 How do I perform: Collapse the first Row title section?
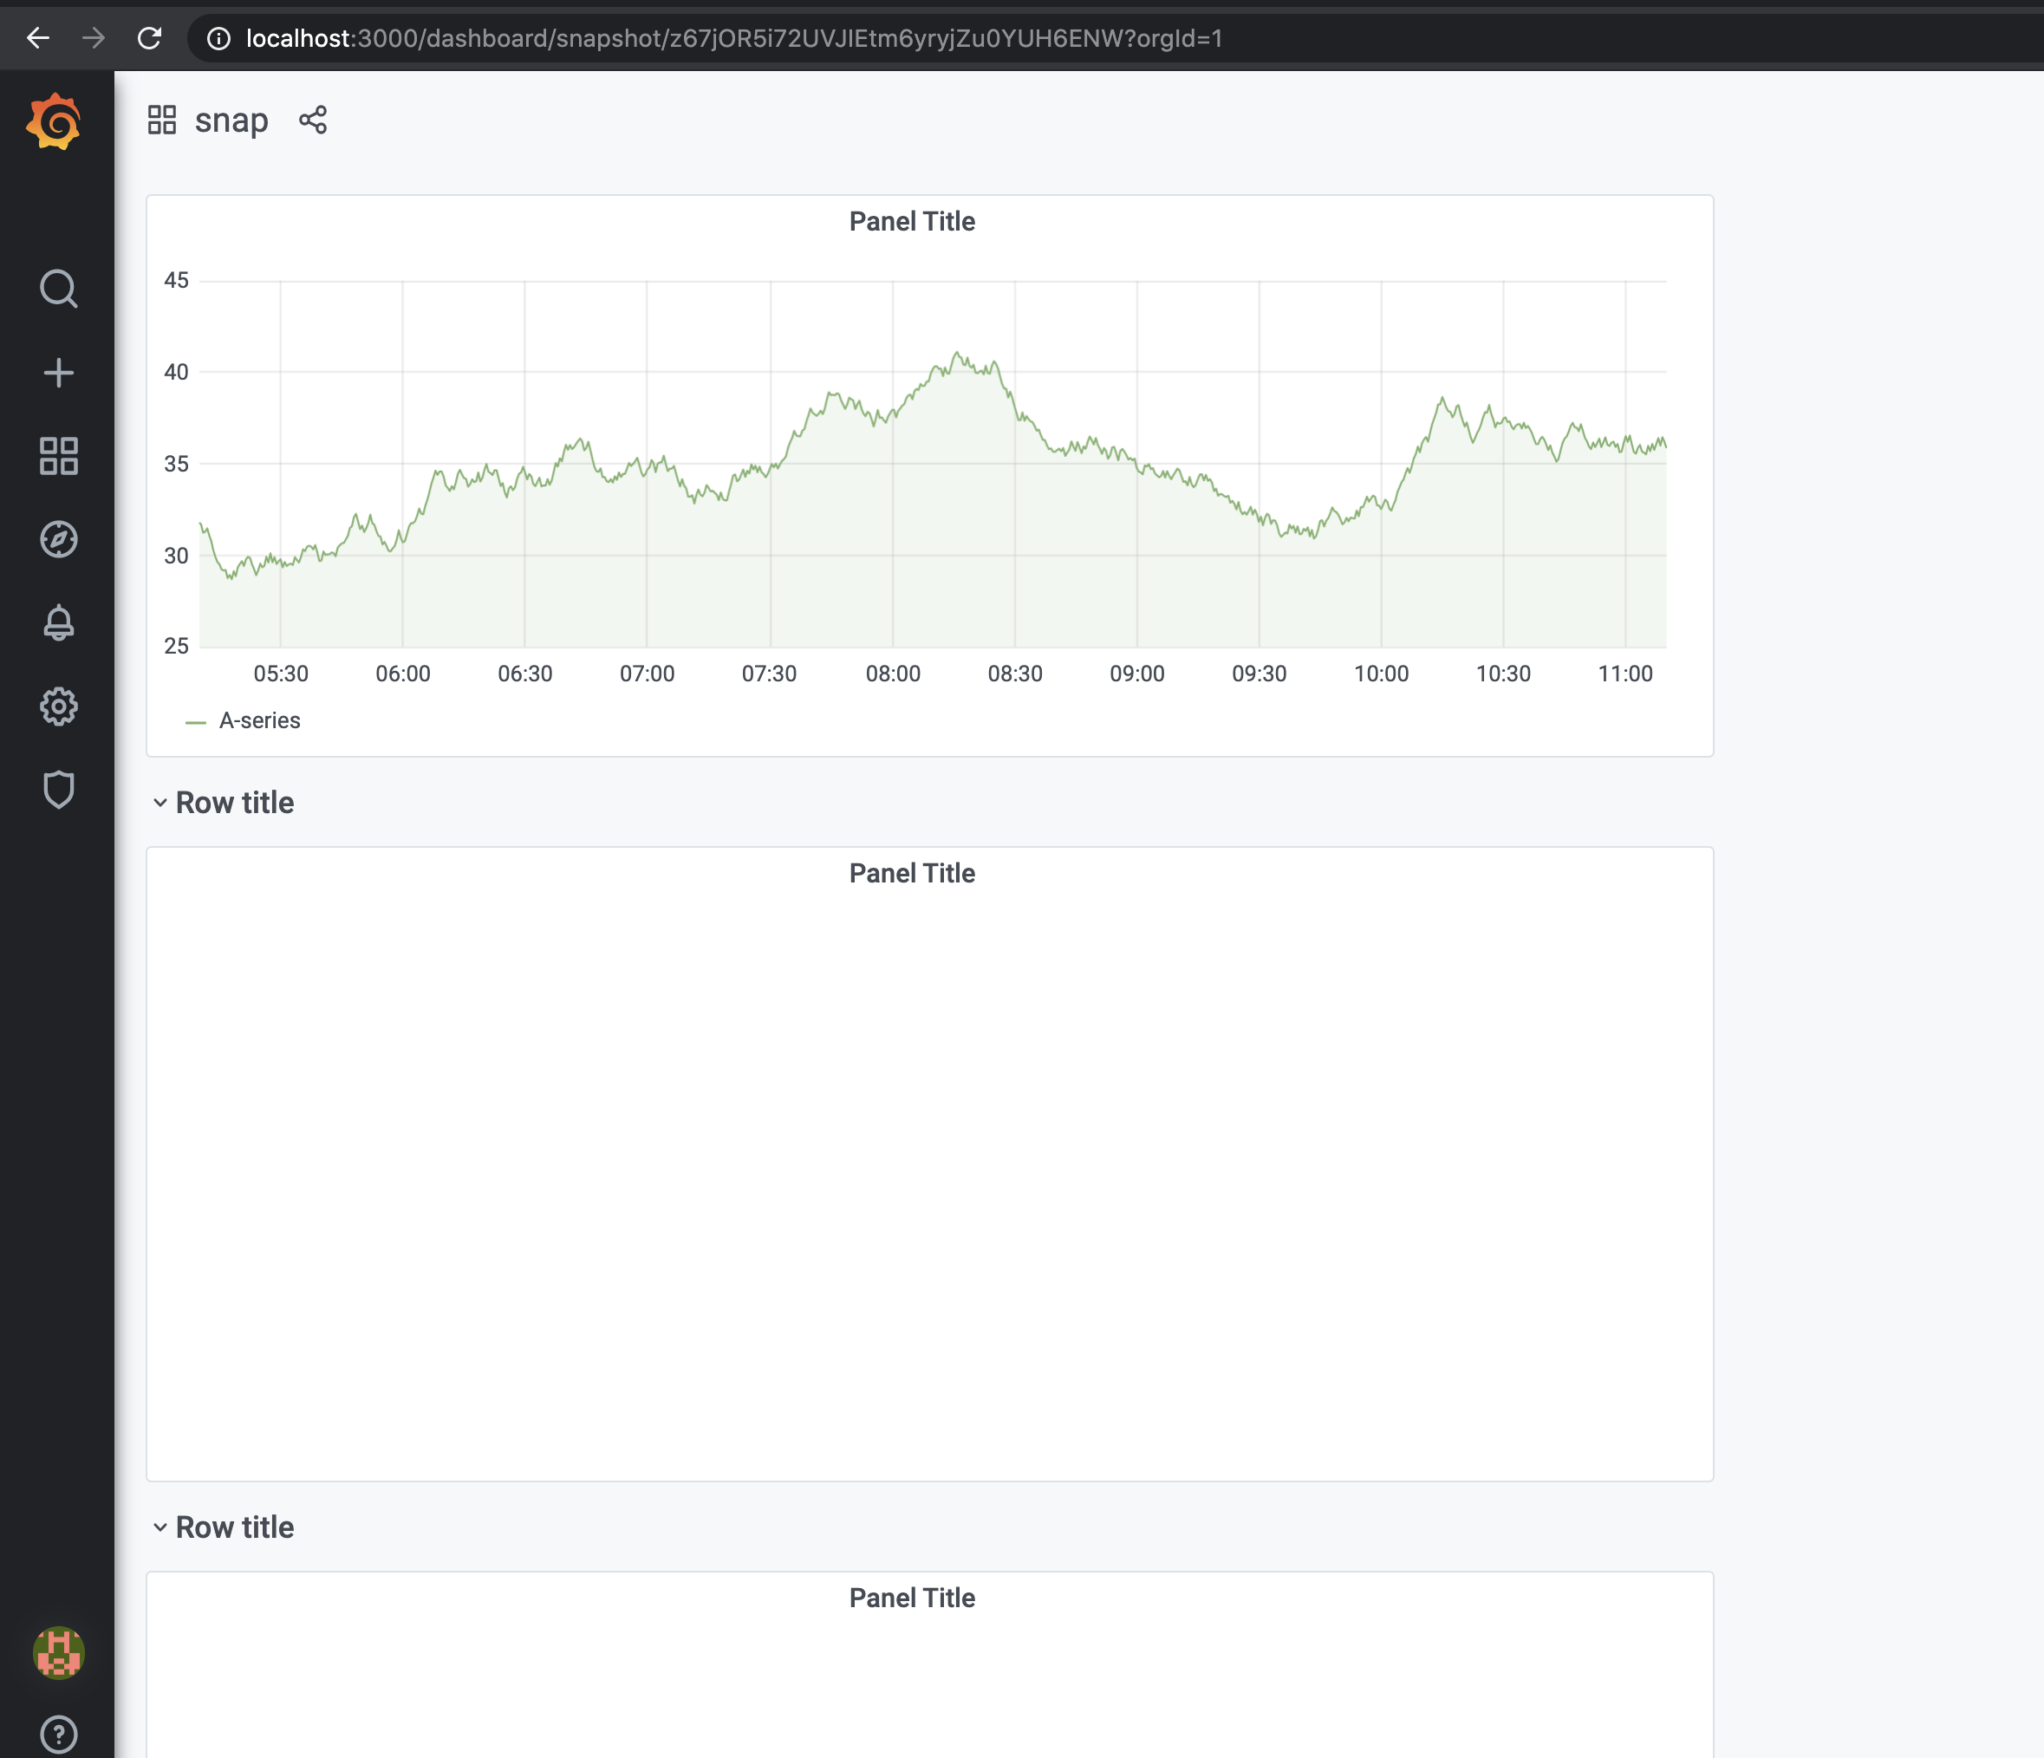[234, 802]
